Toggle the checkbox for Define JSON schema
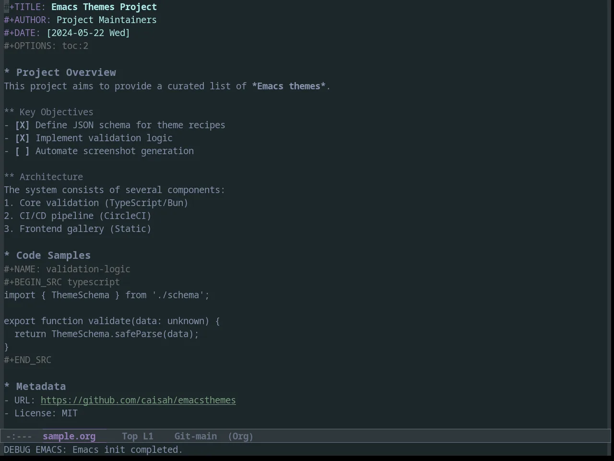 22,125
